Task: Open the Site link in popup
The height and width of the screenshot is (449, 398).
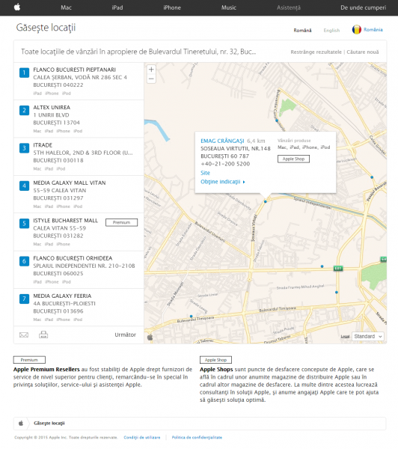Action: (x=205, y=173)
